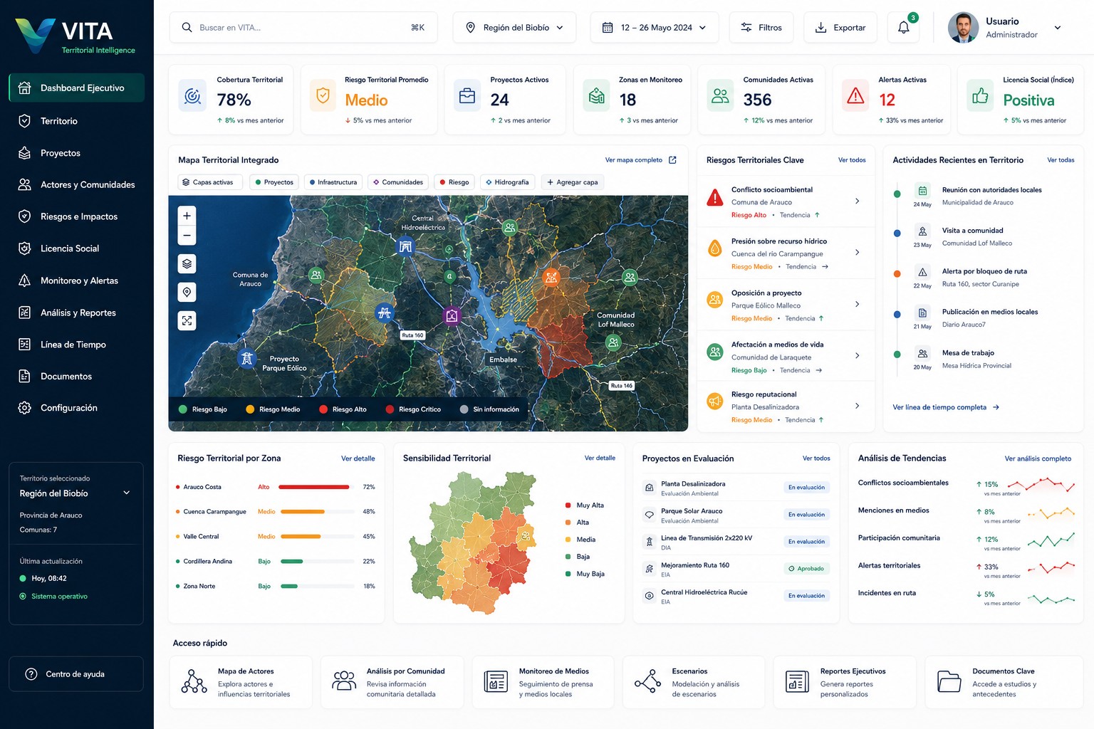This screenshot has width=1094, height=729.
Task: Click Agregar capa button
Action: click(x=573, y=182)
